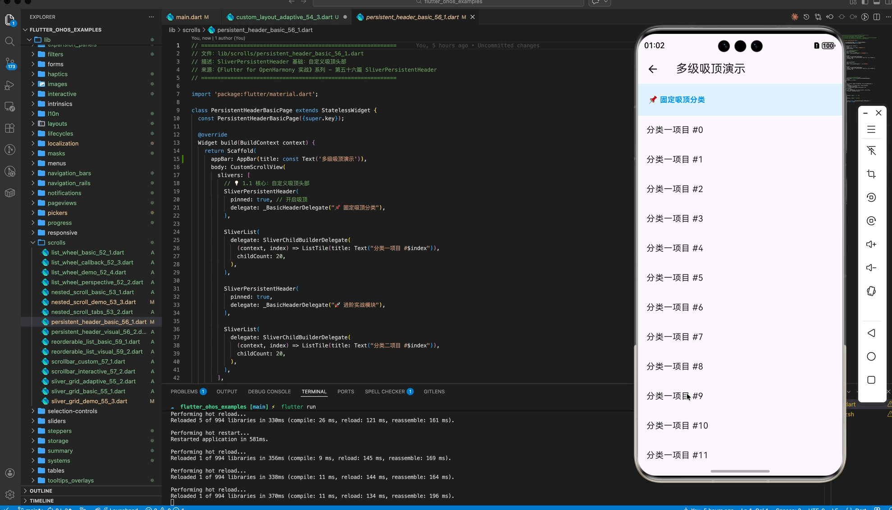Open the emulator hamburger menu icon

[871, 130]
